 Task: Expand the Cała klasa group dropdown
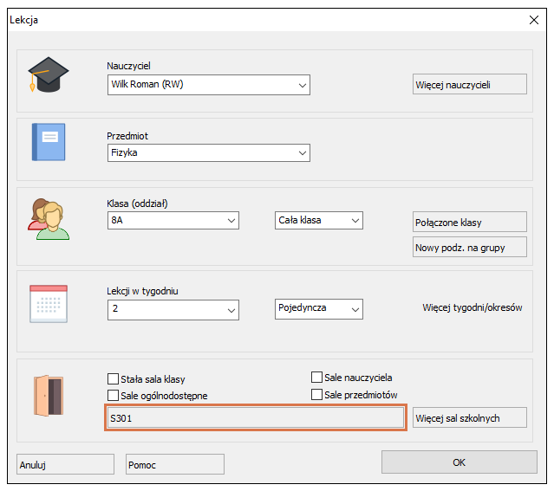[x=318, y=221]
